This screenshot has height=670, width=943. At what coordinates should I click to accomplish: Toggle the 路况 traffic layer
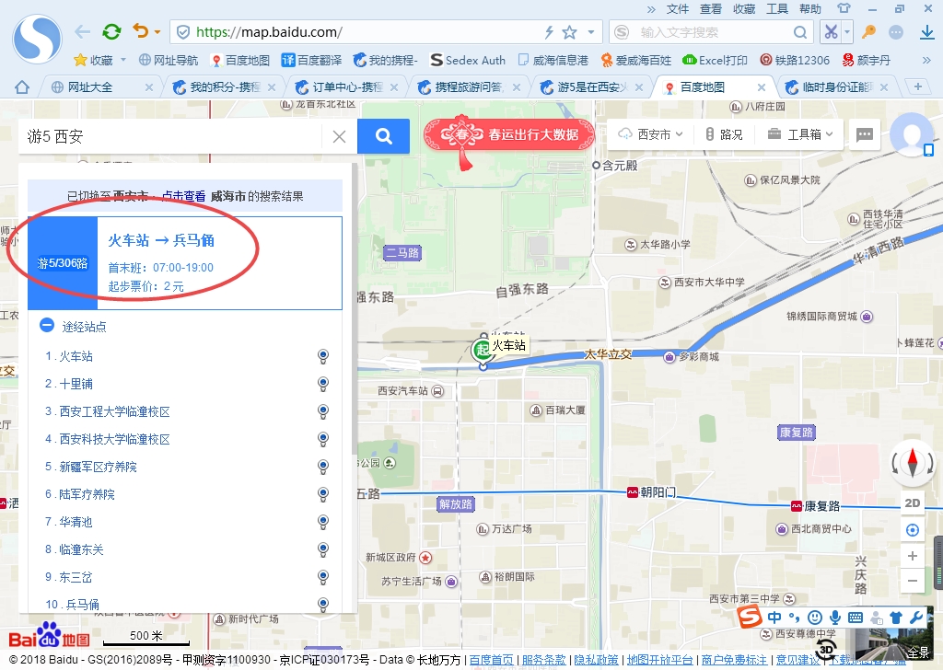pos(723,134)
